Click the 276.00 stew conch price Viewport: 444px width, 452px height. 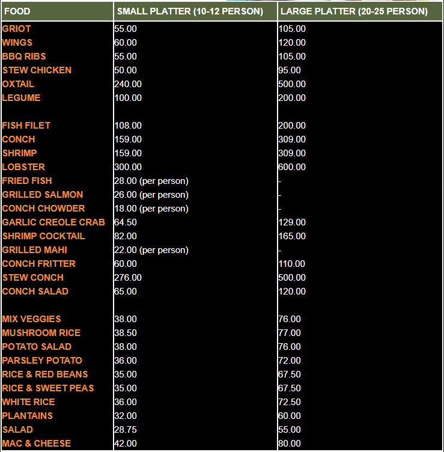click(x=128, y=278)
